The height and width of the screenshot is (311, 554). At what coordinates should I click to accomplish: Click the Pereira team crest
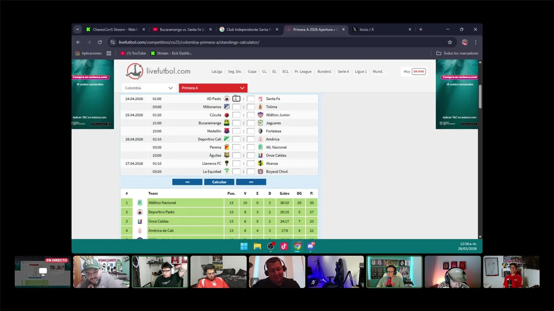point(226,147)
